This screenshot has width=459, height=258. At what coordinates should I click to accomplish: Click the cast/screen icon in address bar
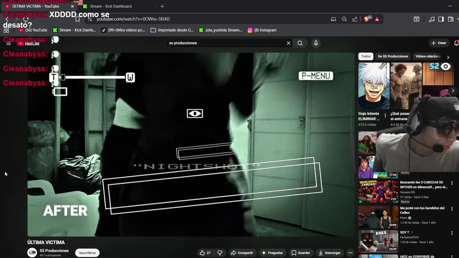point(333,19)
